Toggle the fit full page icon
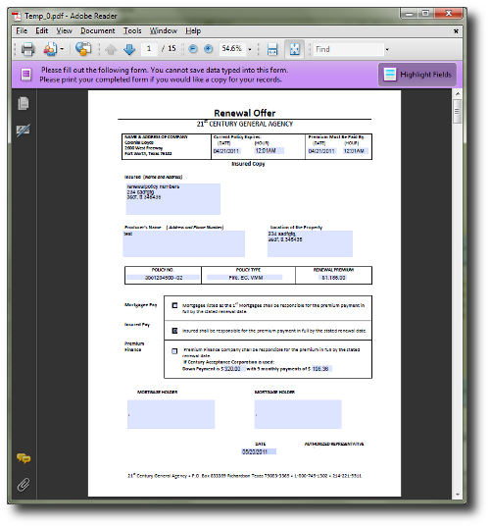The height and width of the screenshot is (527, 490). click(294, 49)
